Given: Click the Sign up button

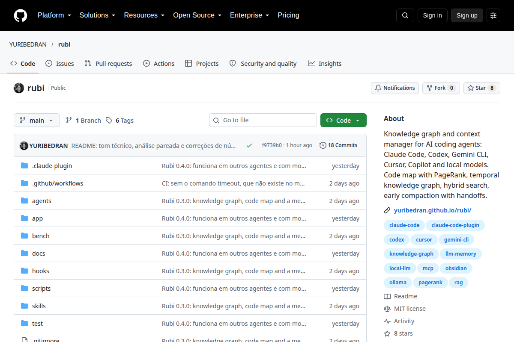Looking at the screenshot, I should pos(467,15).
